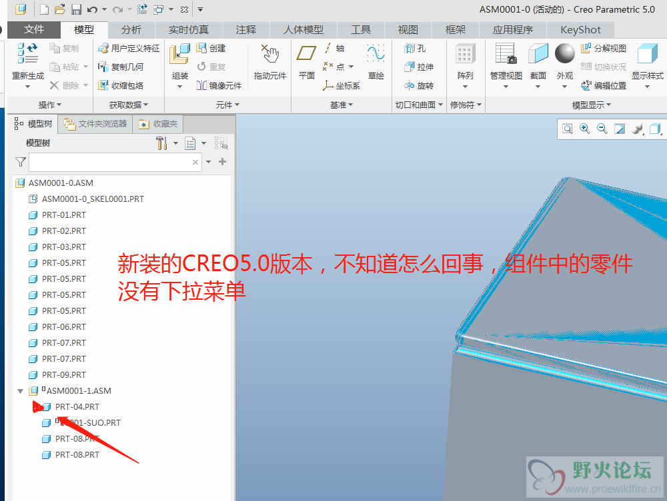Select Drag Components (拖动元件) tool

[x=269, y=61]
